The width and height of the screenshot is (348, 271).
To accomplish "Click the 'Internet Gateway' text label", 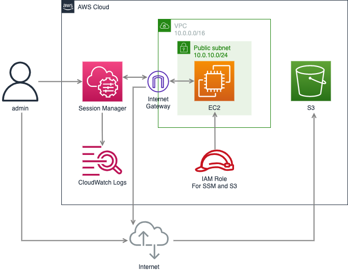I will tap(158, 103).
